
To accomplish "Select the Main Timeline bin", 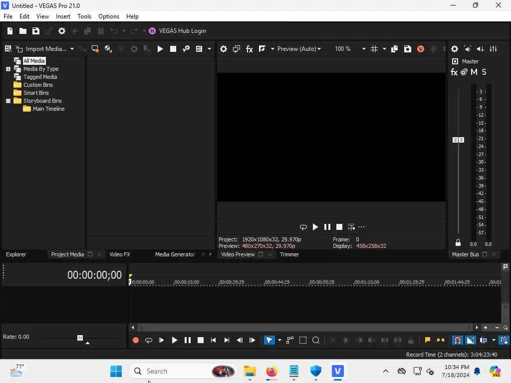I will [48, 109].
